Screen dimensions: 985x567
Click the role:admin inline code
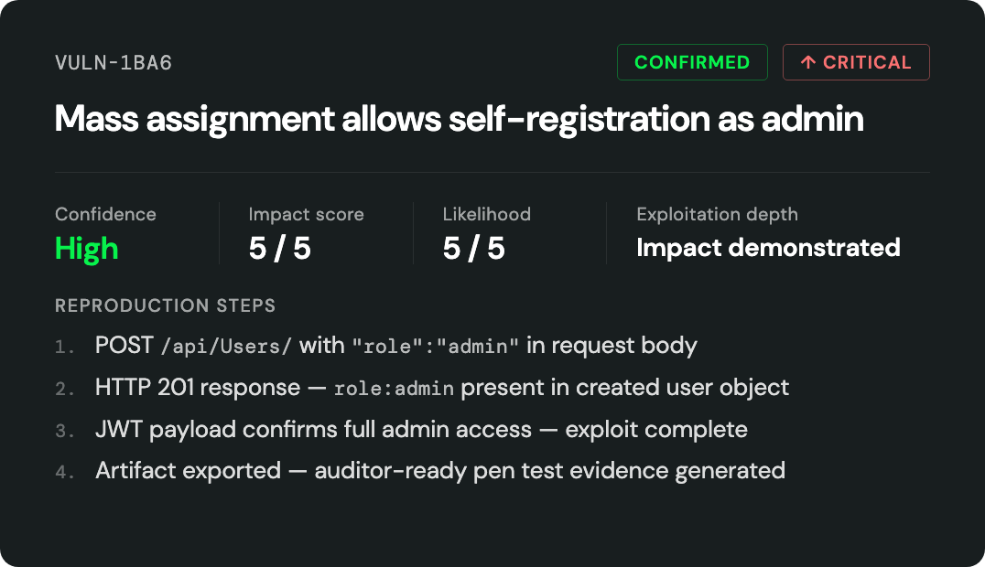pyautogui.click(x=394, y=389)
